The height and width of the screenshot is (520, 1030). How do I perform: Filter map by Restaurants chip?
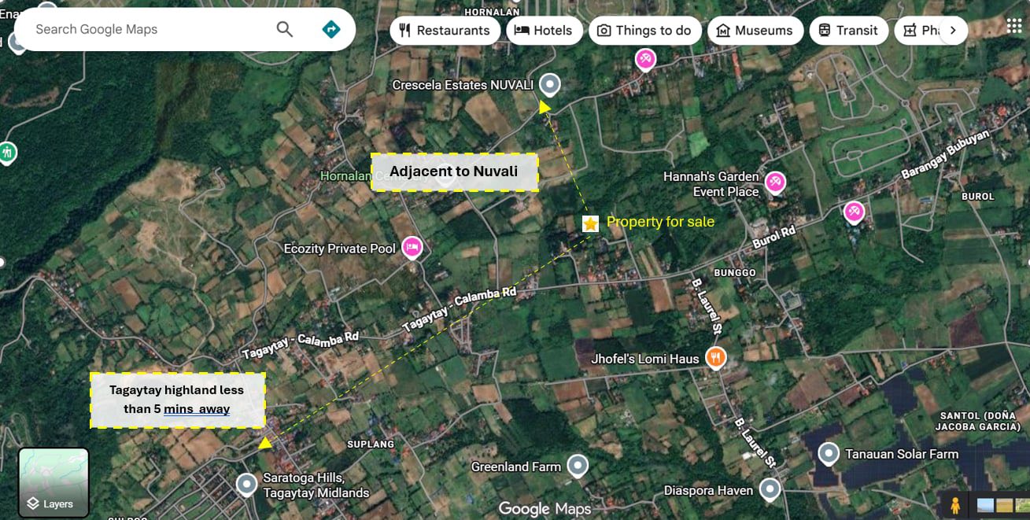[x=445, y=31]
